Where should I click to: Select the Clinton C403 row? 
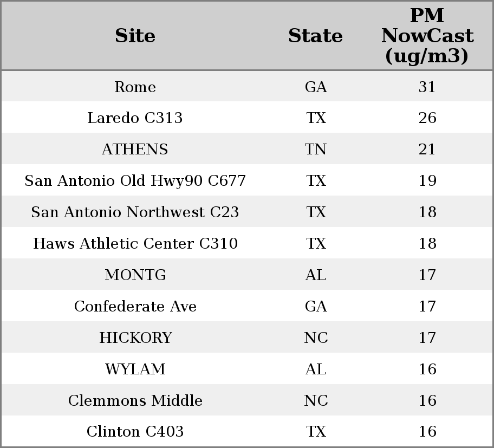[247, 431]
